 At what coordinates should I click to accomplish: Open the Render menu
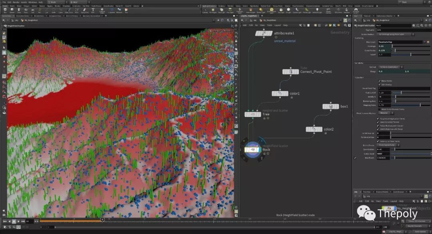point(16,2)
